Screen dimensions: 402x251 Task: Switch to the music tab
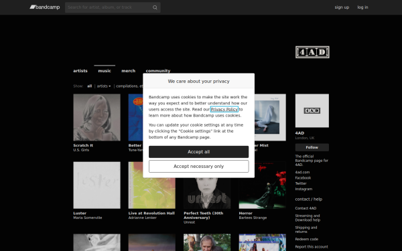(x=105, y=71)
